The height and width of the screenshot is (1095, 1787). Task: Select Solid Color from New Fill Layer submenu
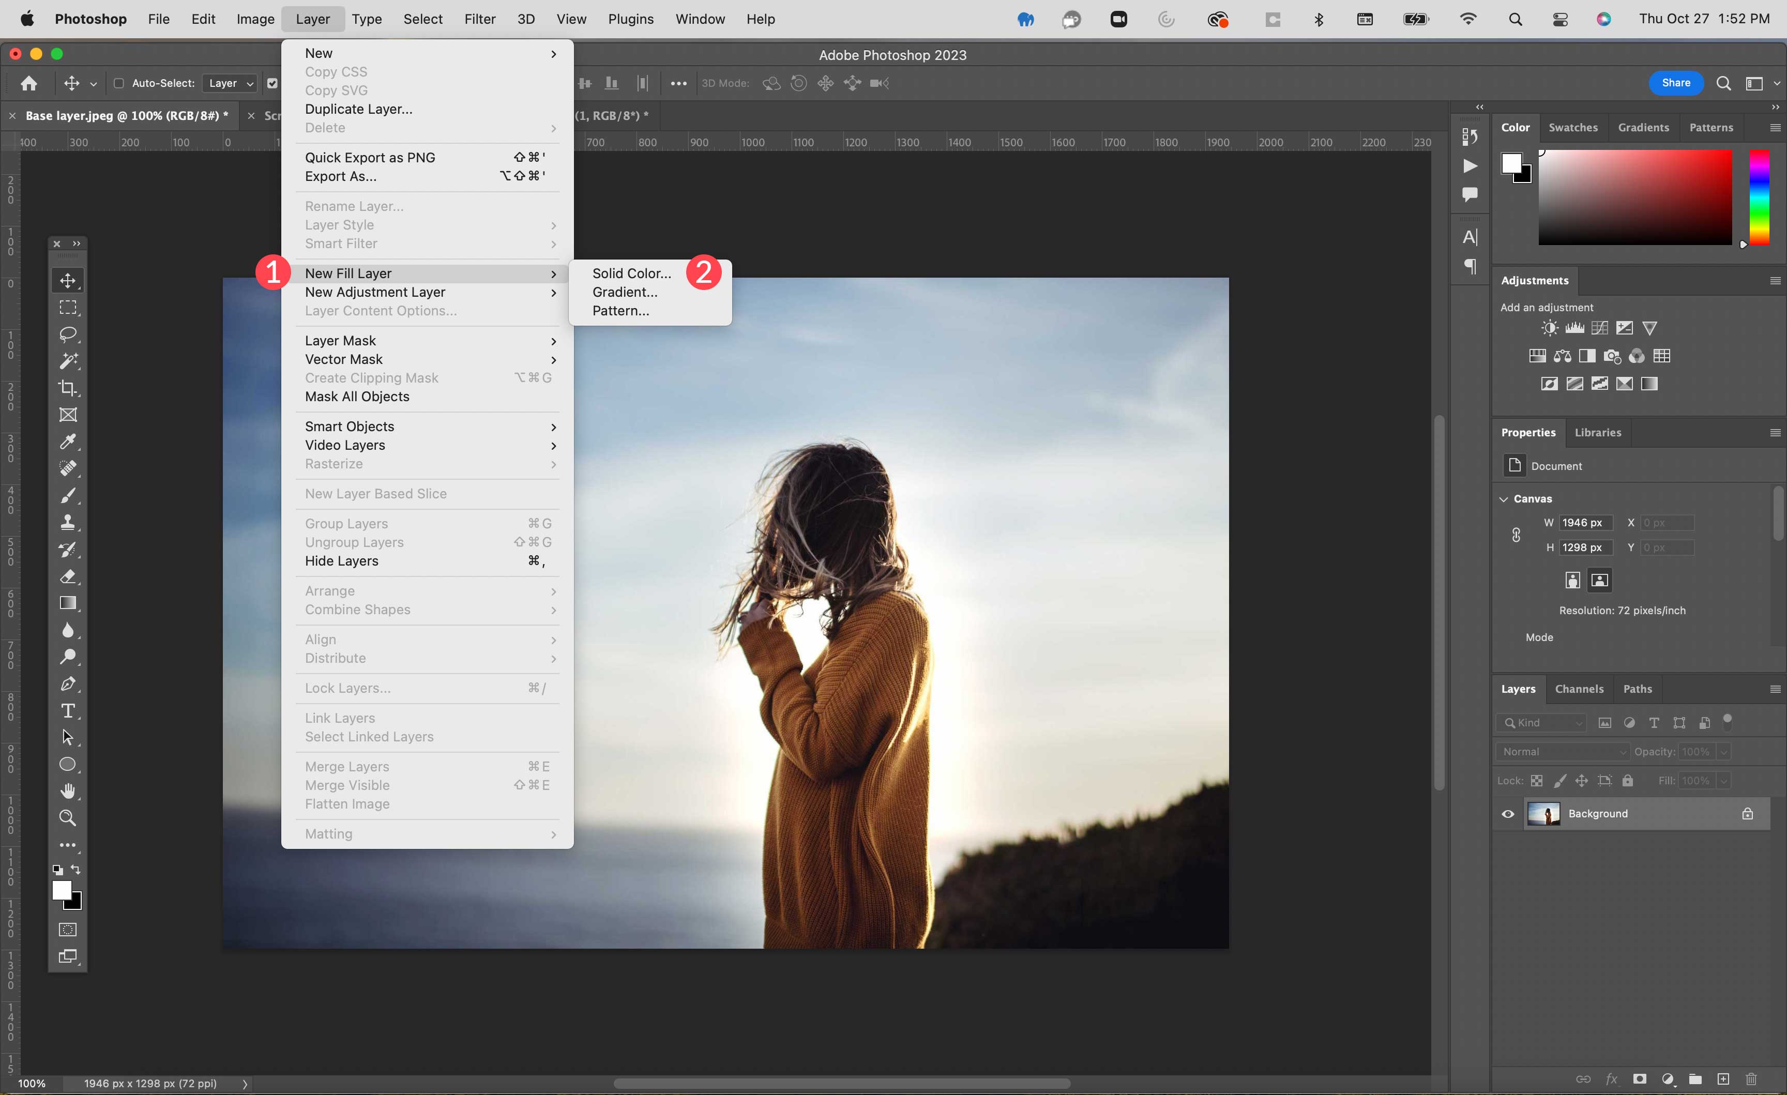(632, 272)
